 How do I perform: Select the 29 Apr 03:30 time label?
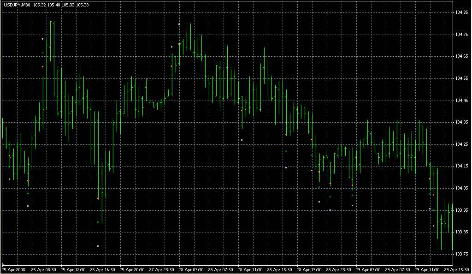coord(369,269)
